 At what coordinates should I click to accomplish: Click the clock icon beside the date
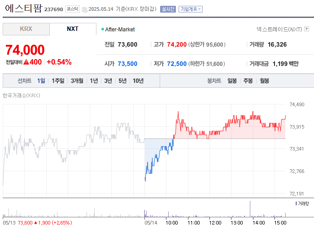(x=85, y=9)
